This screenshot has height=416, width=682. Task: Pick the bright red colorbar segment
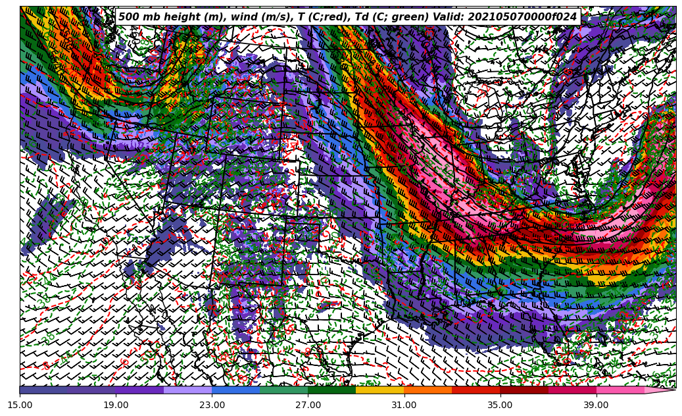click(475, 390)
